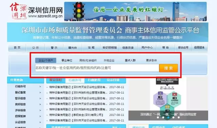Open the 担保抵押 category in sidebar
Image resolution: width=217 pixels, height=128 pixels.
point(20,116)
